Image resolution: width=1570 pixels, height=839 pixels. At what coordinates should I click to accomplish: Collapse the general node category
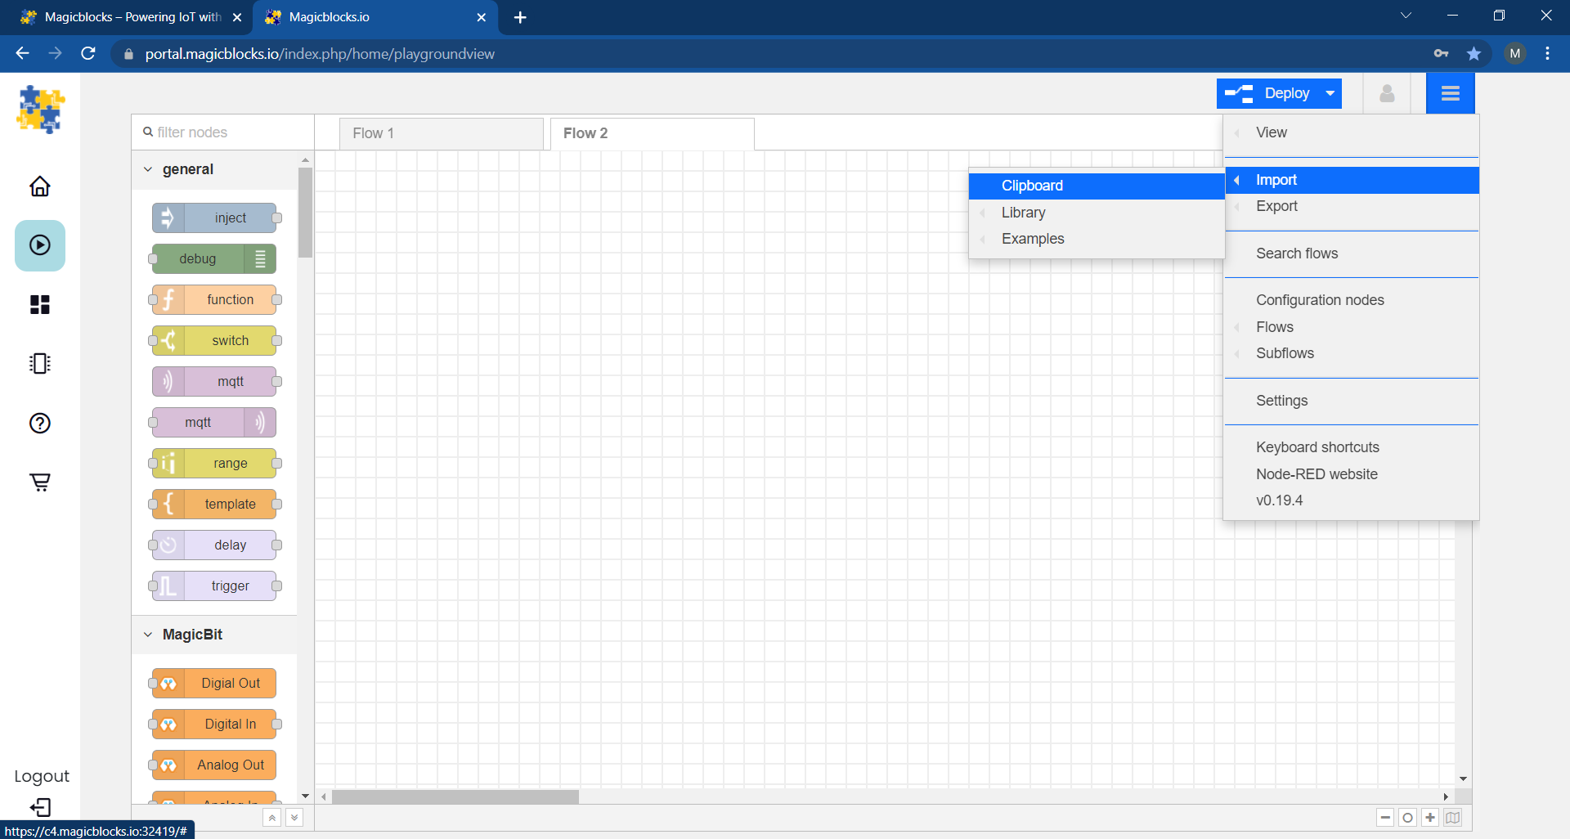pyautogui.click(x=148, y=169)
